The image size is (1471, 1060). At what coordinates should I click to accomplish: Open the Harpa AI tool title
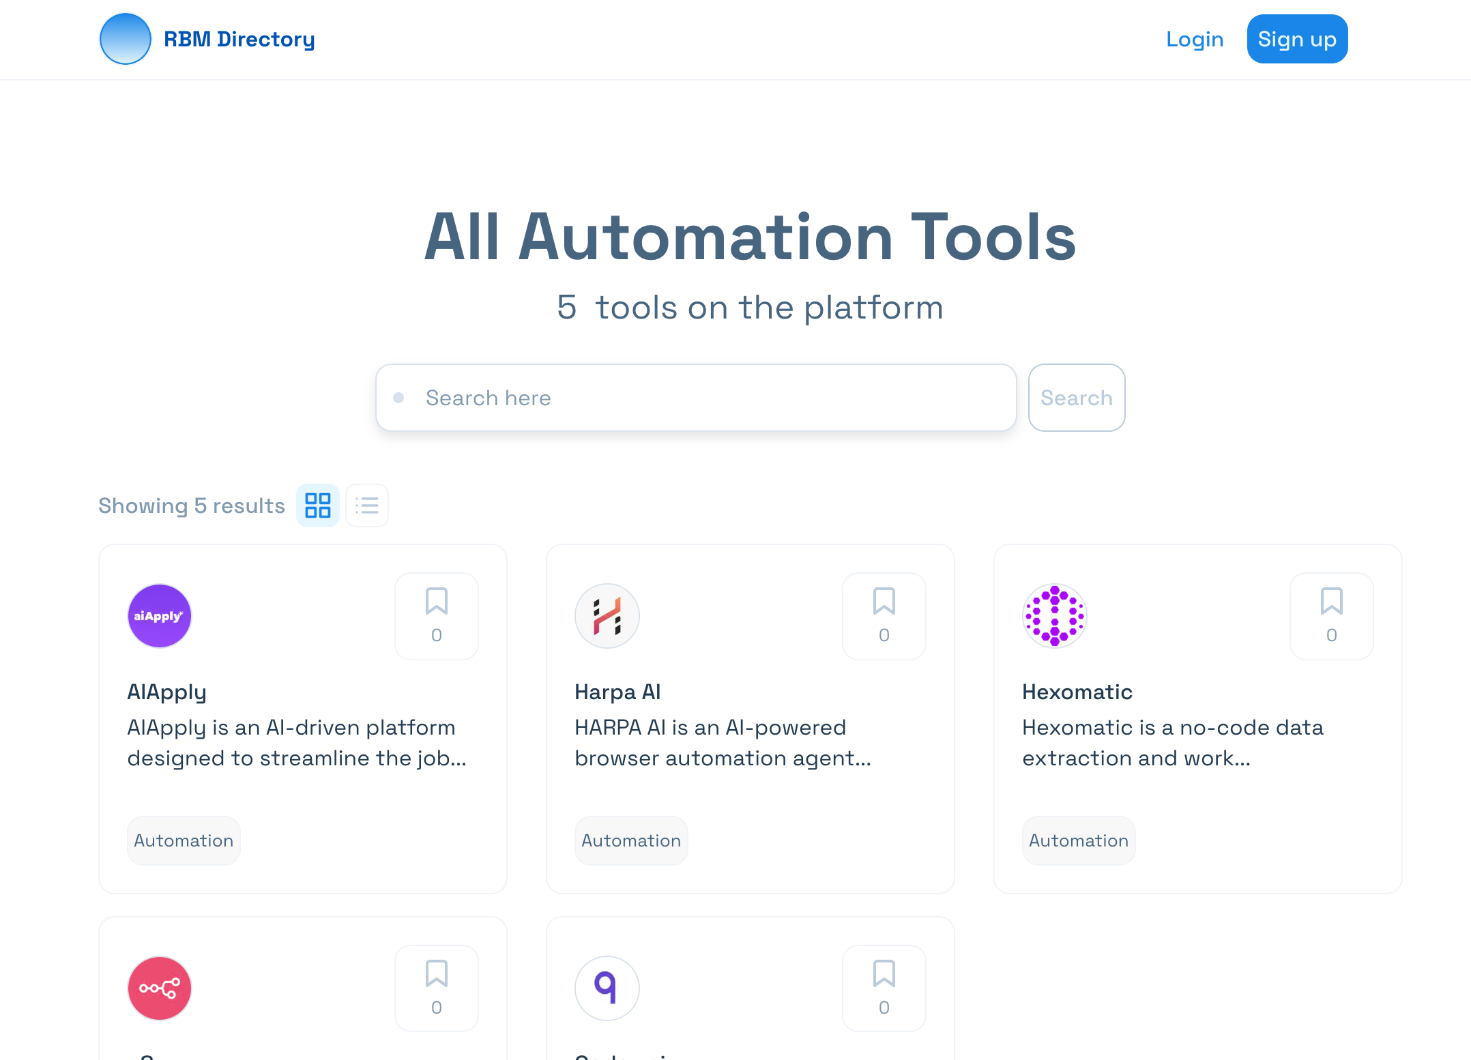tap(617, 692)
